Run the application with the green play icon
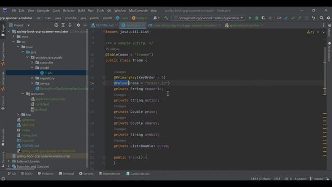 pyautogui.click(x=250, y=18)
